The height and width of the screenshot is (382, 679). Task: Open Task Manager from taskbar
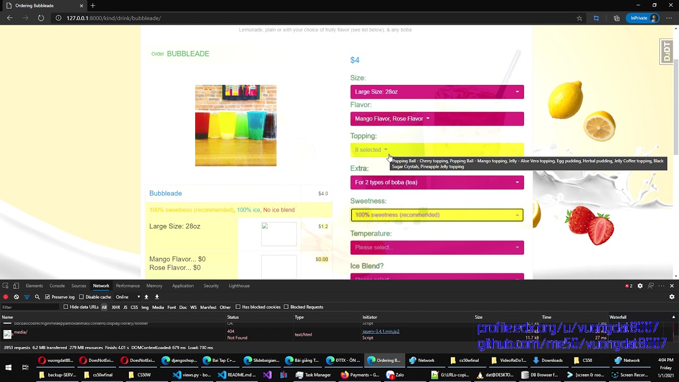click(314, 375)
